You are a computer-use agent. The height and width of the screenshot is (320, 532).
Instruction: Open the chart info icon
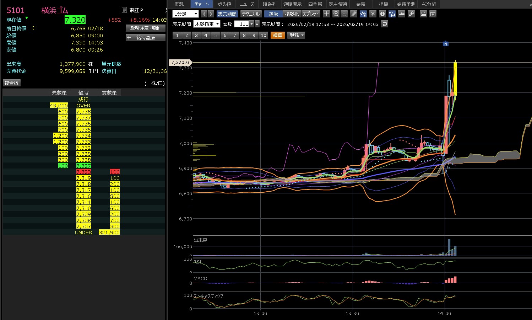click(x=382, y=14)
